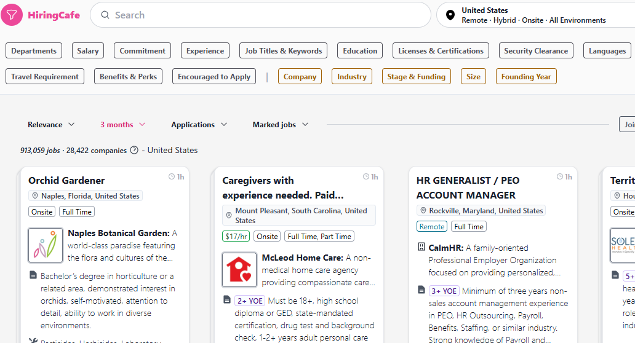Click the HiringCafe brand name link
The width and height of the screenshot is (635, 343).
click(x=54, y=15)
